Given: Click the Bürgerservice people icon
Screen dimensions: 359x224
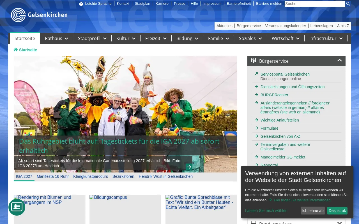Looking at the screenshot, I should (x=254, y=60).
